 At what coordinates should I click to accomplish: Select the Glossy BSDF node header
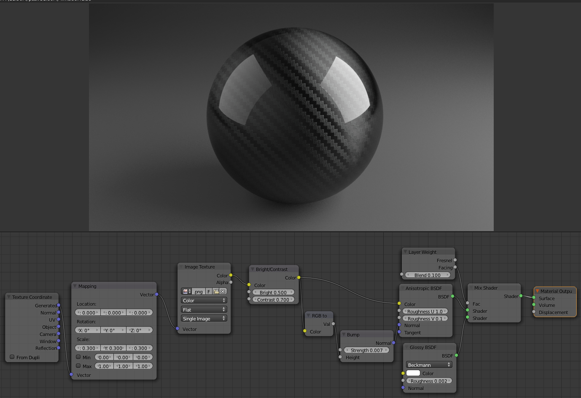[x=430, y=347]
